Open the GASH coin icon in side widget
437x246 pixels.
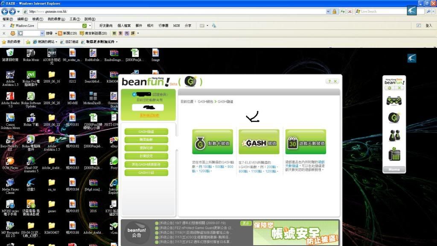(394, 117)
